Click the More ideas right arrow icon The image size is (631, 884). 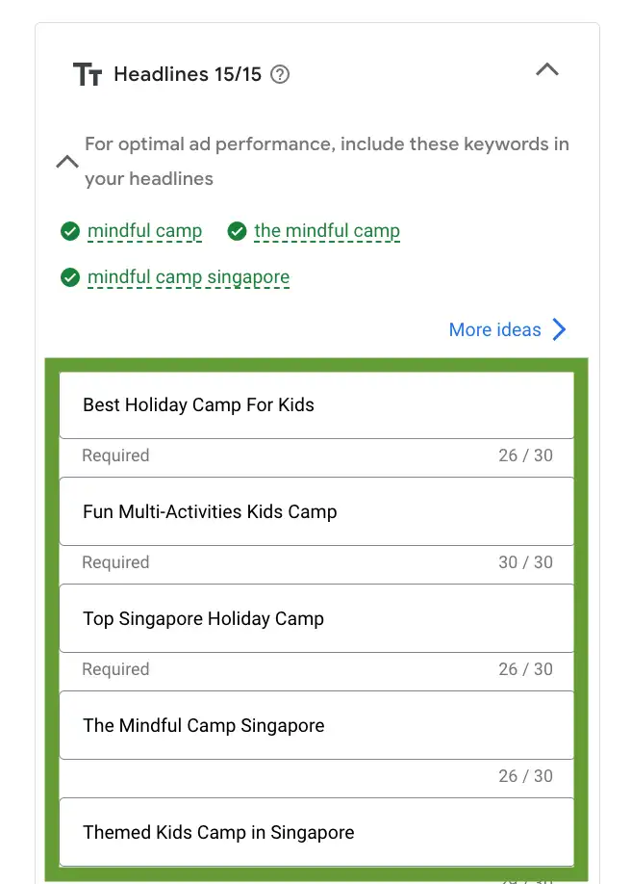pyautogui.click(x=559, y=329)
